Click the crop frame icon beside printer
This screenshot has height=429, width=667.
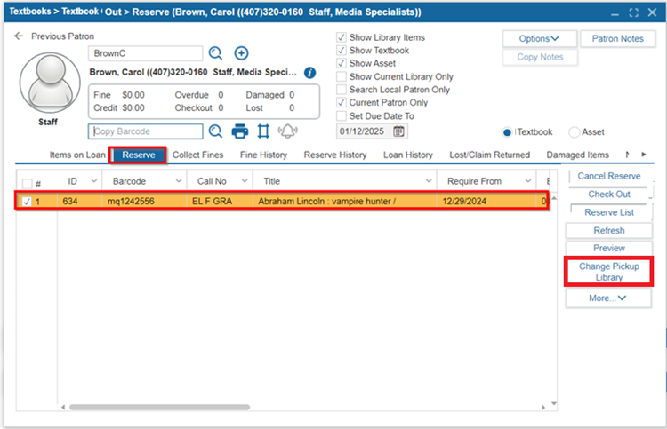(x=263, y=131)
